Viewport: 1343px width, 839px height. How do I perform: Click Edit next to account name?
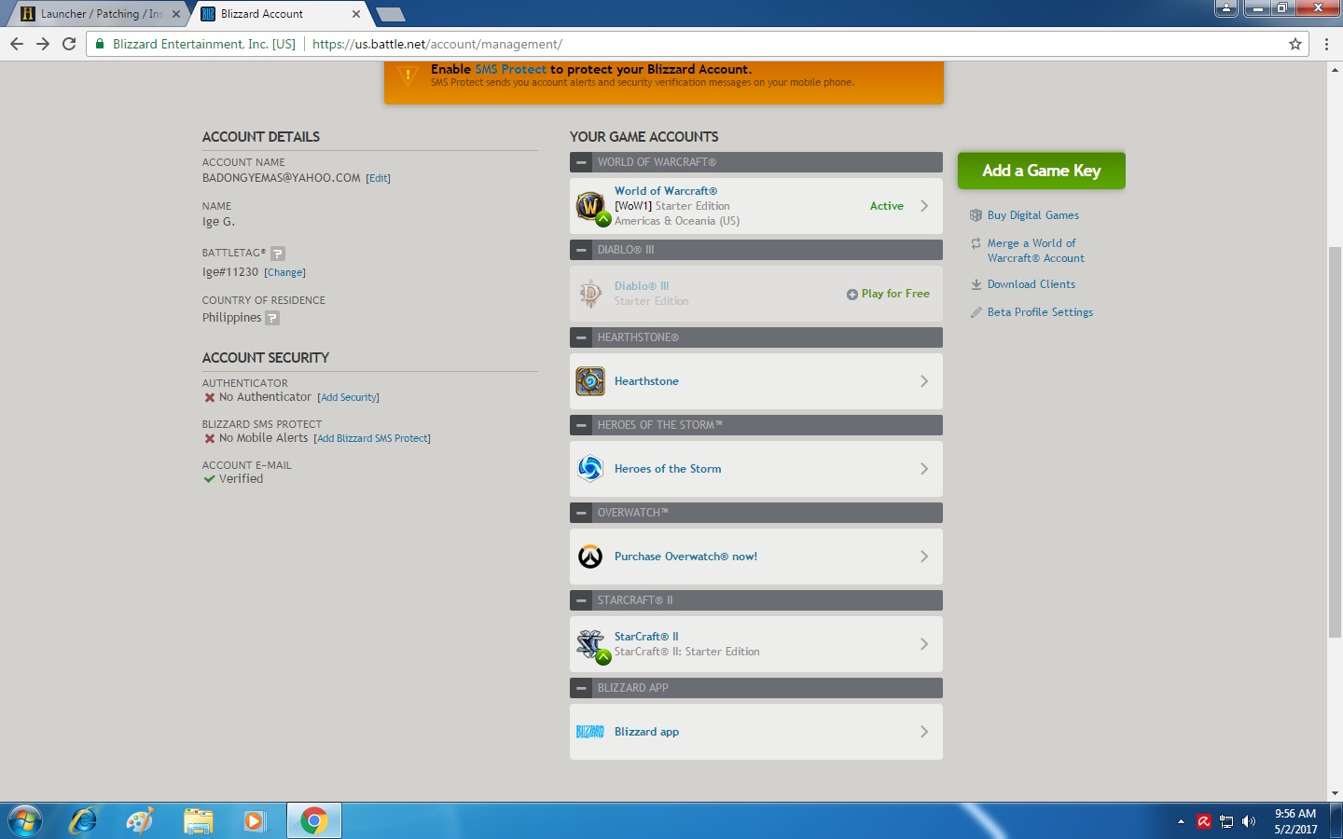[x=378, y=179]
